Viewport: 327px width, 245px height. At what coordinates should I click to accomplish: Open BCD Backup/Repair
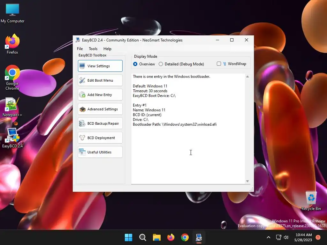(x=100, y=123)
